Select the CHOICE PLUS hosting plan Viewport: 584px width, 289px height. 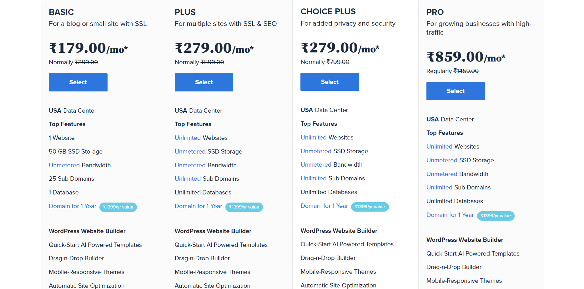pyautogui.click(x=330, y=82)
